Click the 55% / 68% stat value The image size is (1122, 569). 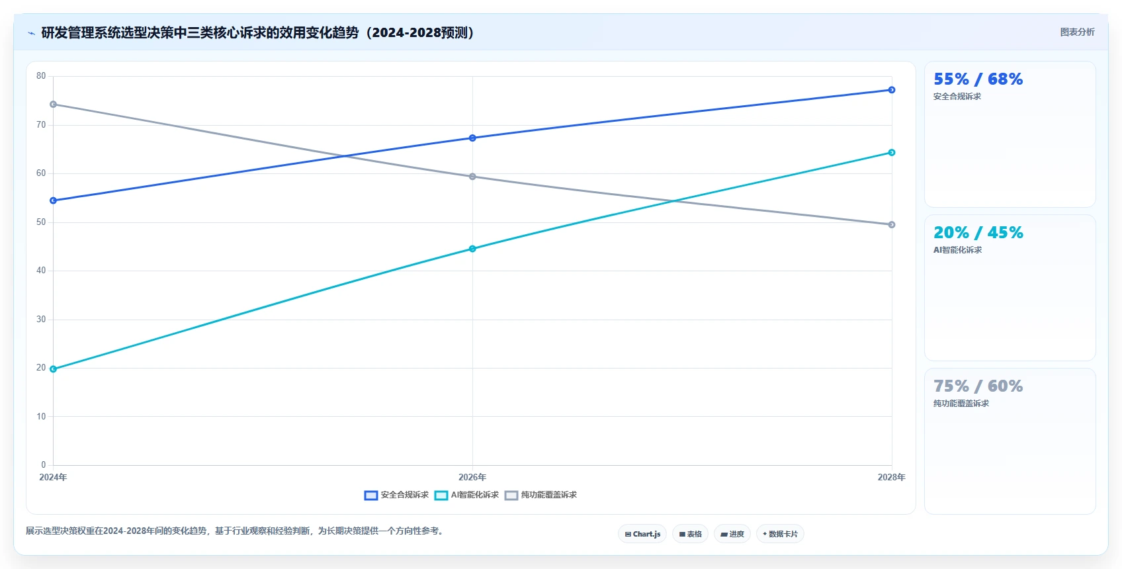click(x=978, y=79)
